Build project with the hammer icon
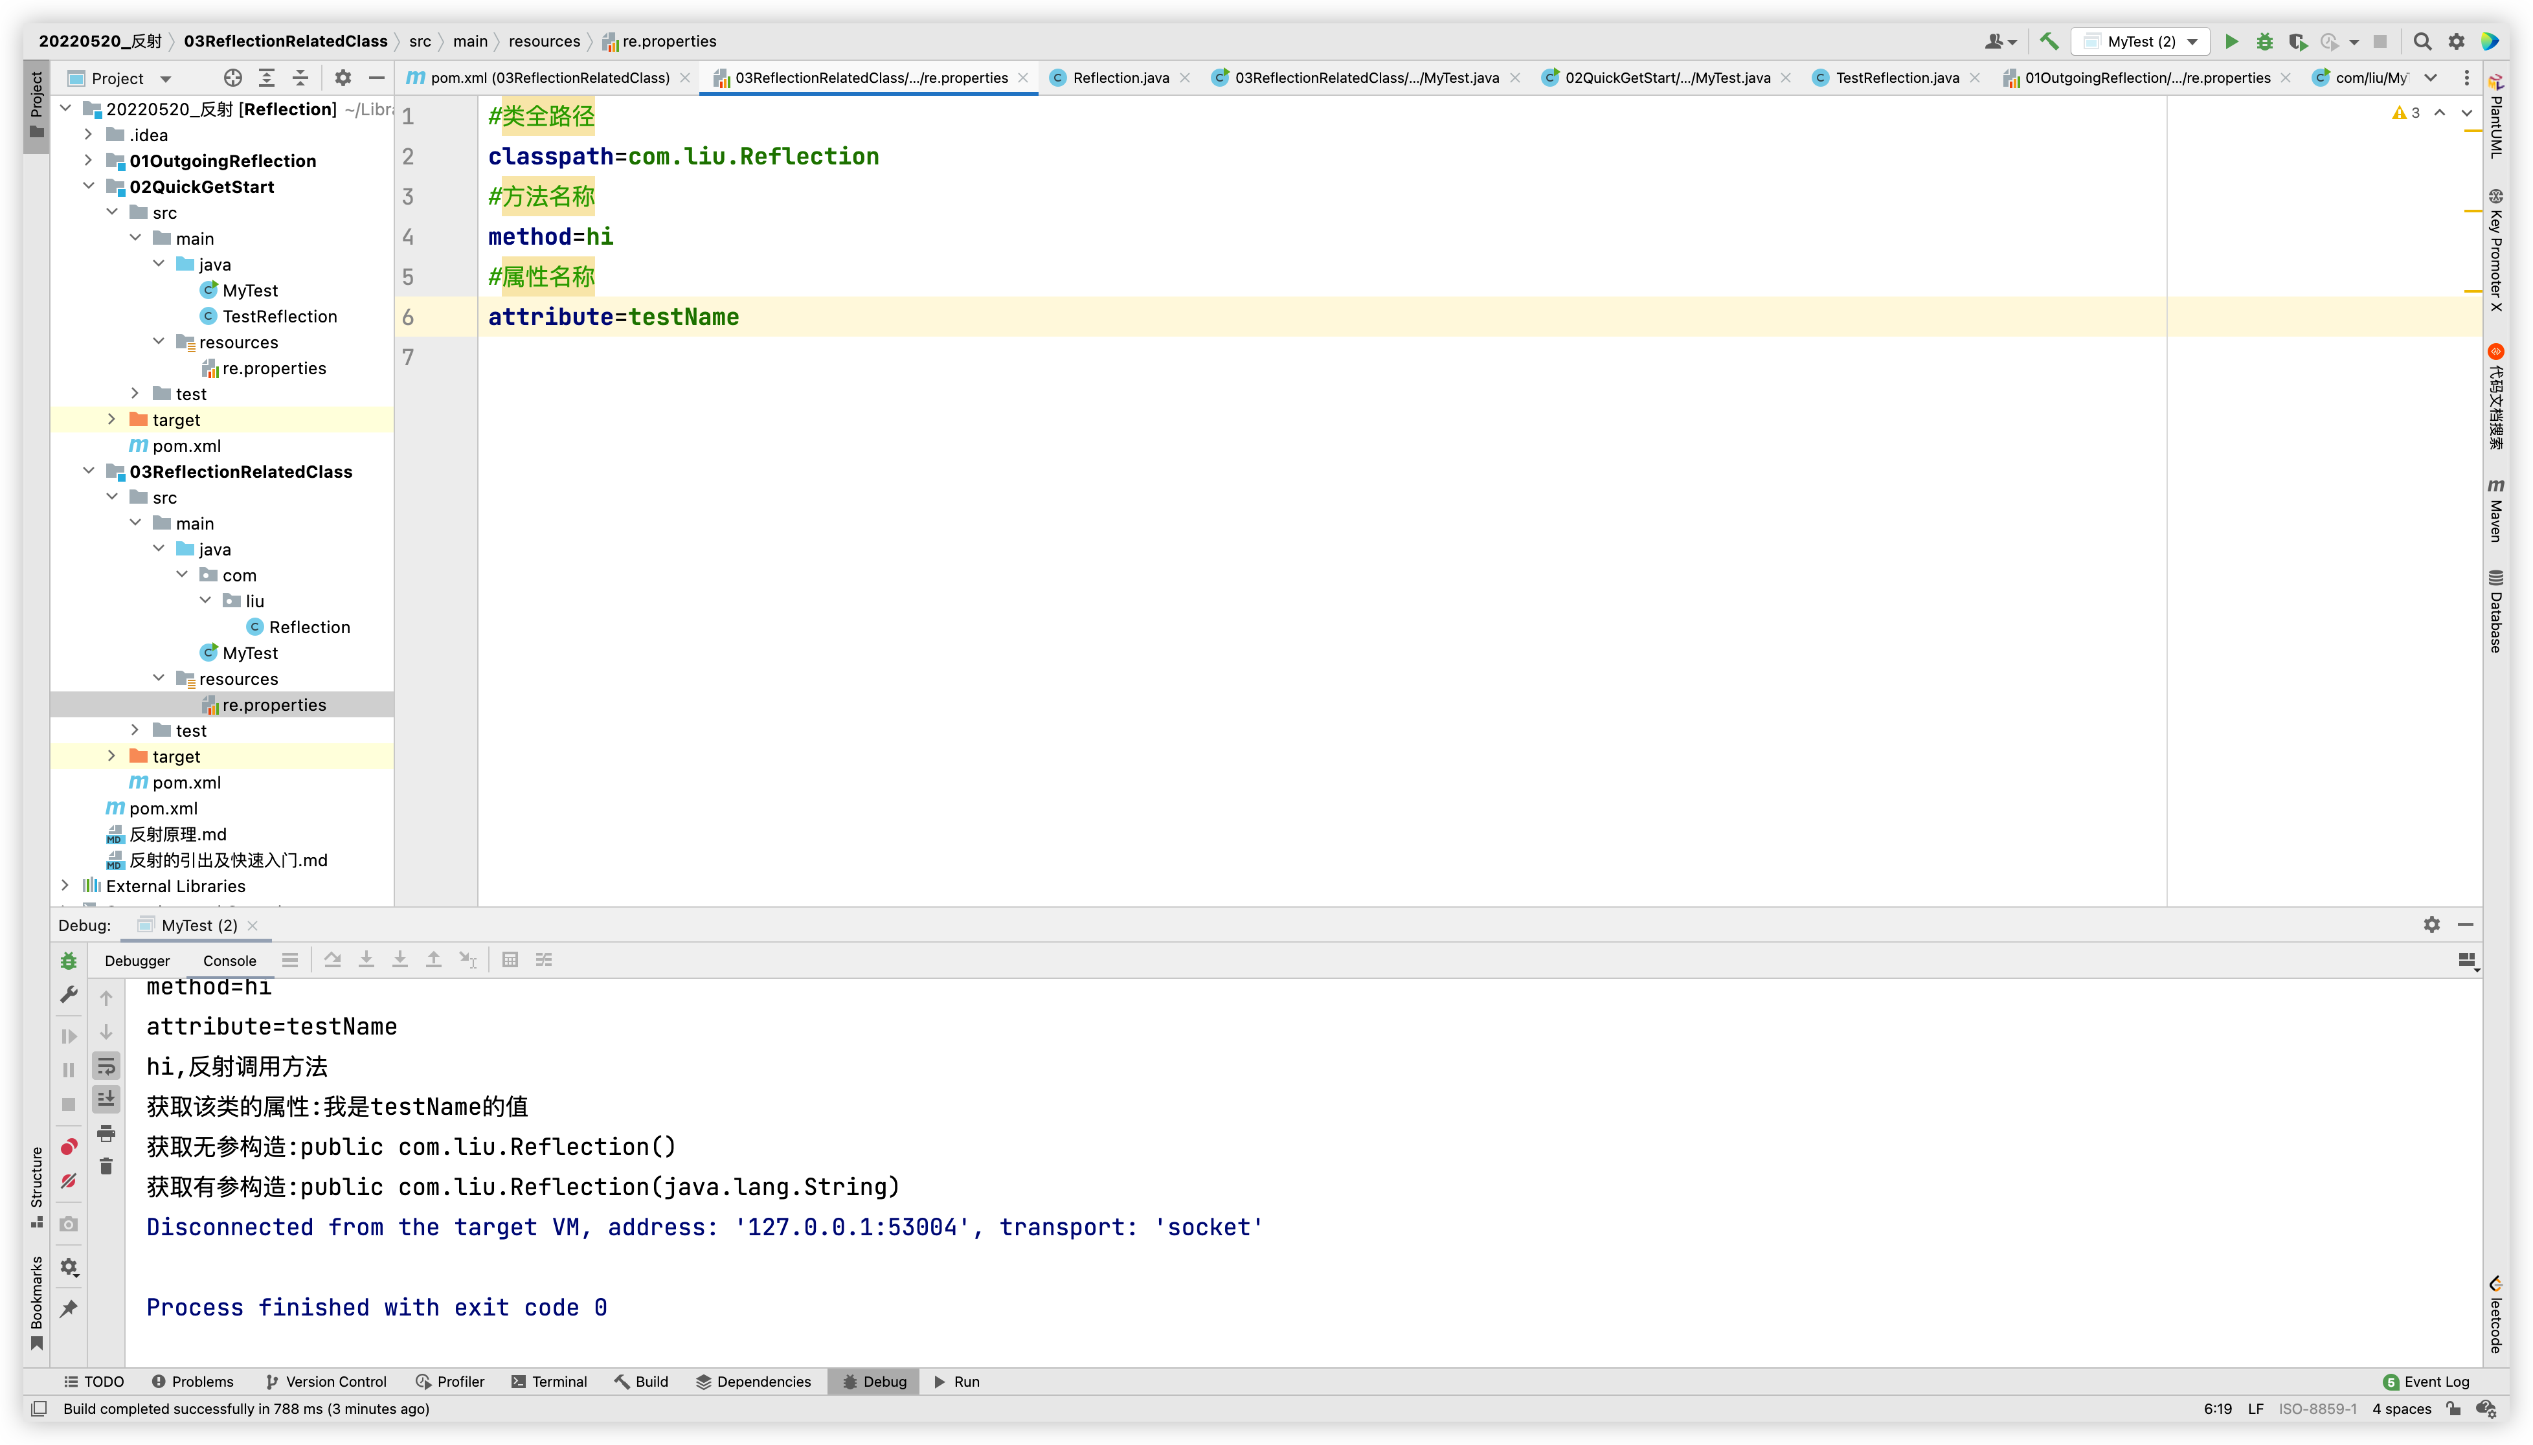The height and width of the screenshot is (1445, 2533). [2049, 41]
